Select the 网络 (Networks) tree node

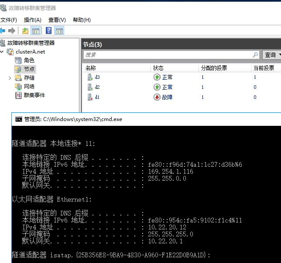(29, 86)
